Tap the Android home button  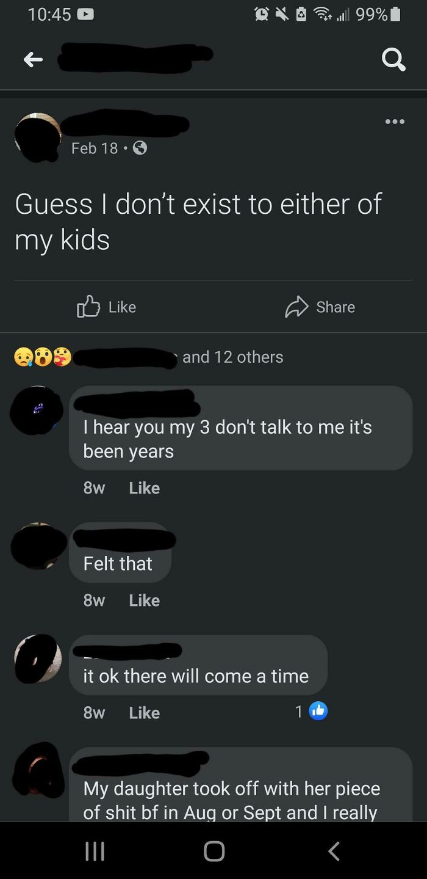tap(214, 851)
